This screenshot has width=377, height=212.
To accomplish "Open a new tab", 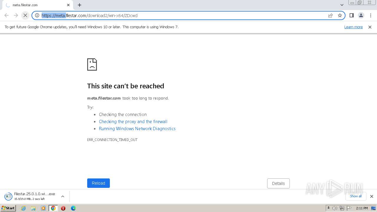I will pos(80,5).
